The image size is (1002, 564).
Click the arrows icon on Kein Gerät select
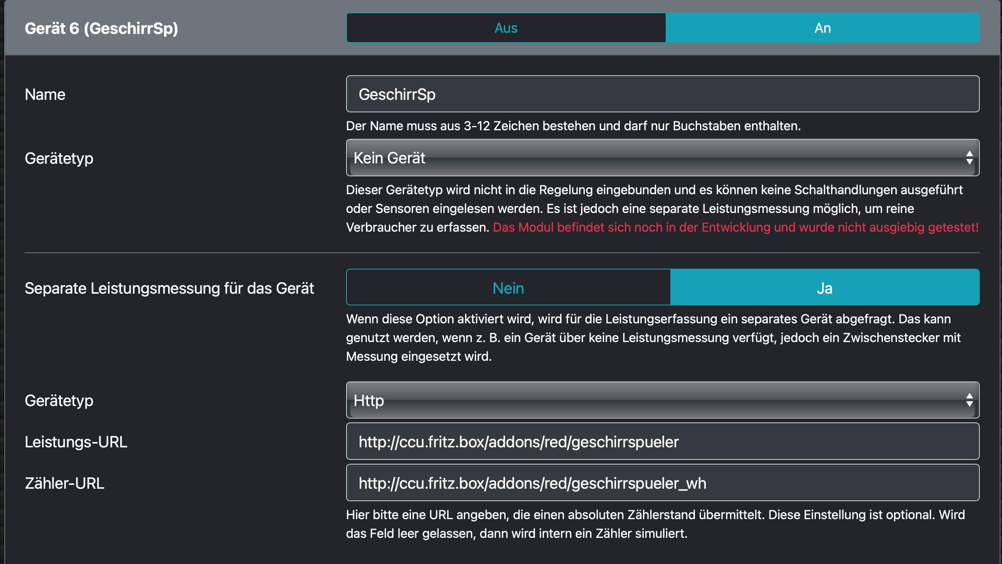(969, 158)
